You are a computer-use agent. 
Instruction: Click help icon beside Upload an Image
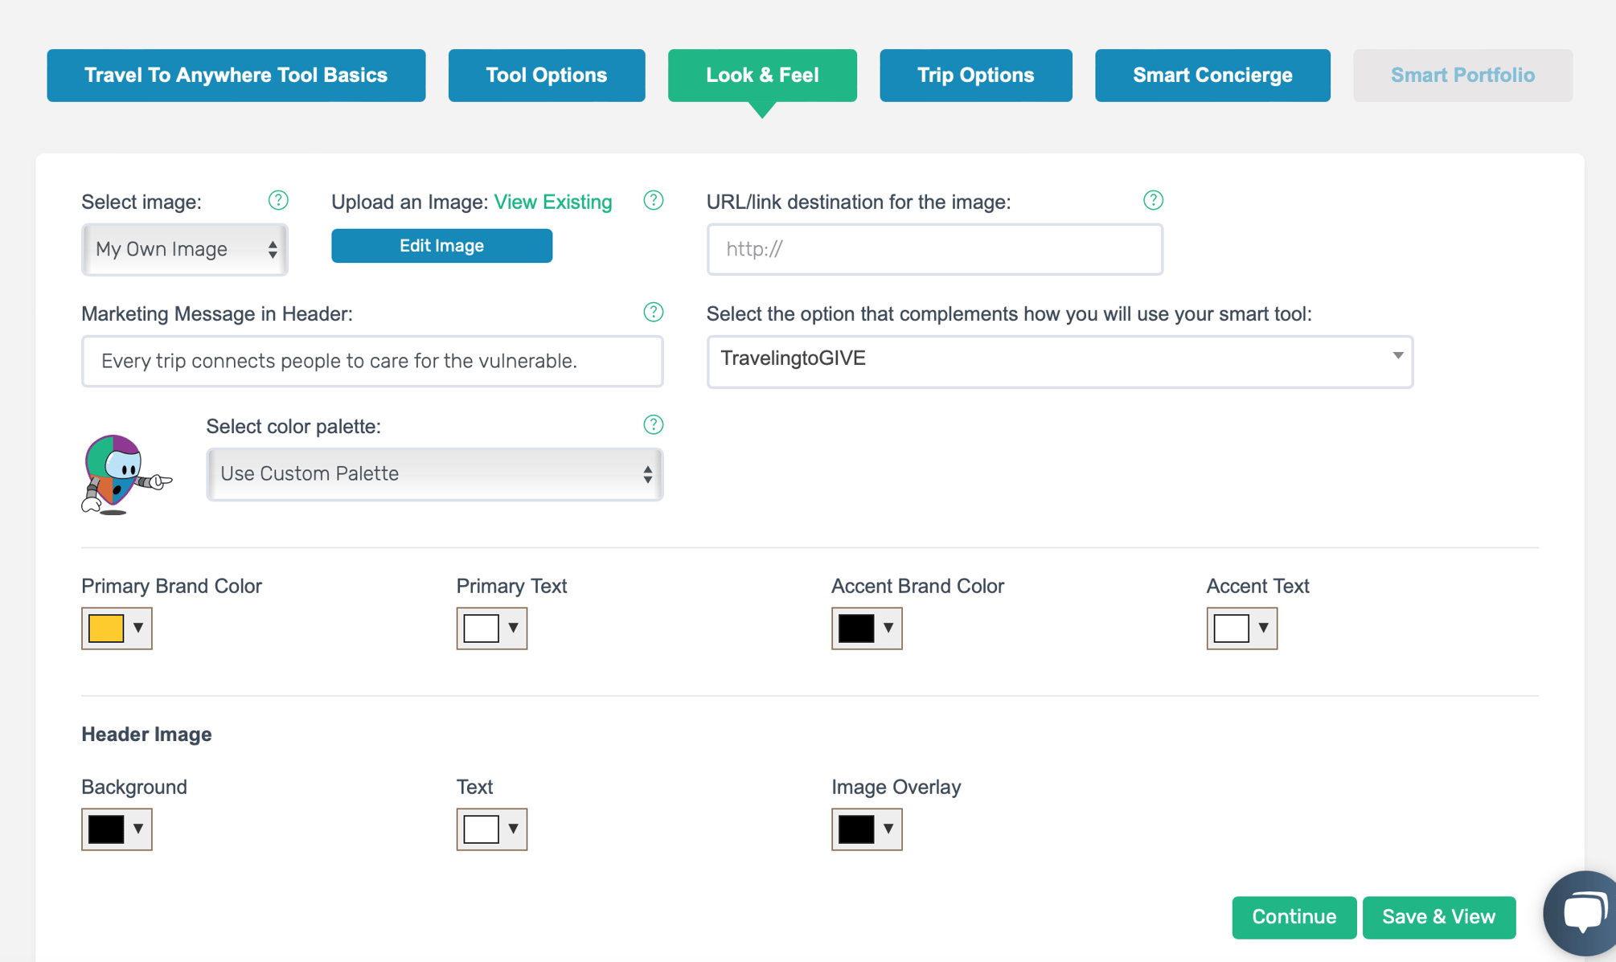point(654,200)
